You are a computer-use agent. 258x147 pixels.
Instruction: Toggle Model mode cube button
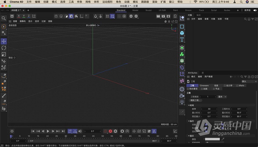(71, 16)
